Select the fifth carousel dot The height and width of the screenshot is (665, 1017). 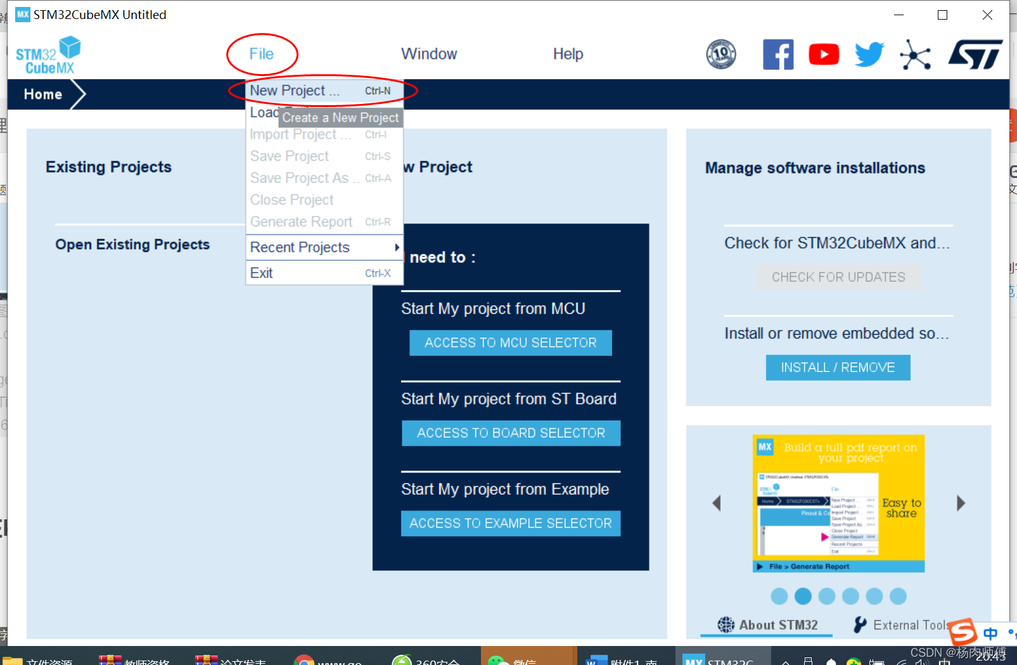click(x=874, y=596)
